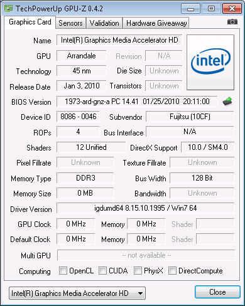The width and height of the screenshot is (245, 306).
Task: Click the Pixel Fillrate Unknown field
Action: 85,162
